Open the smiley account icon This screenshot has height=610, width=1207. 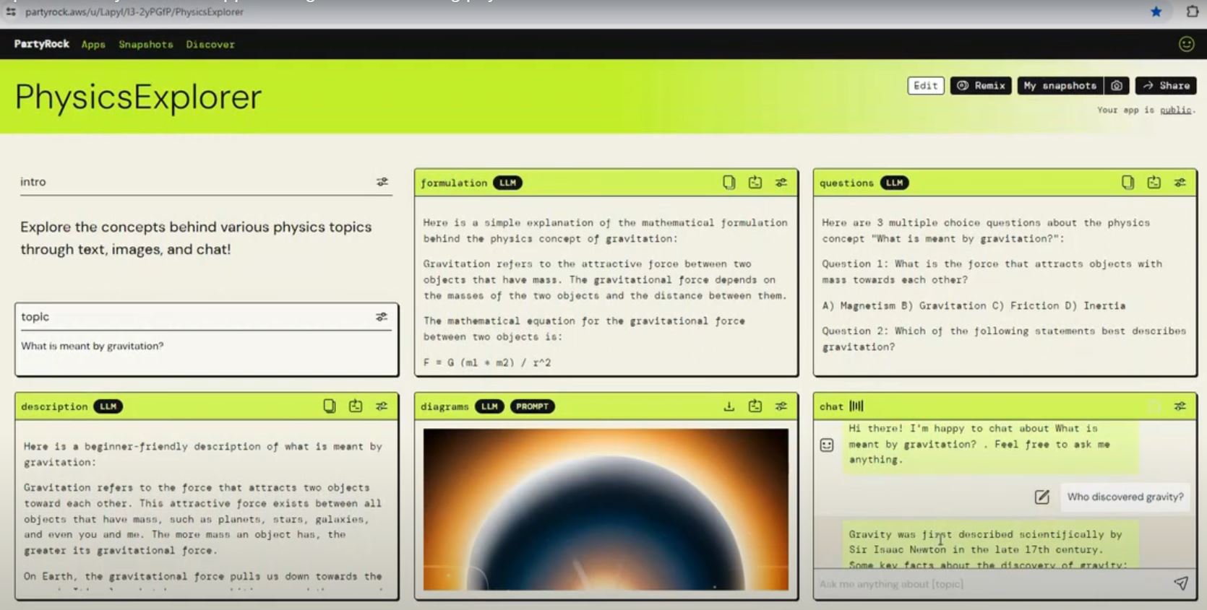[1186, 44]
